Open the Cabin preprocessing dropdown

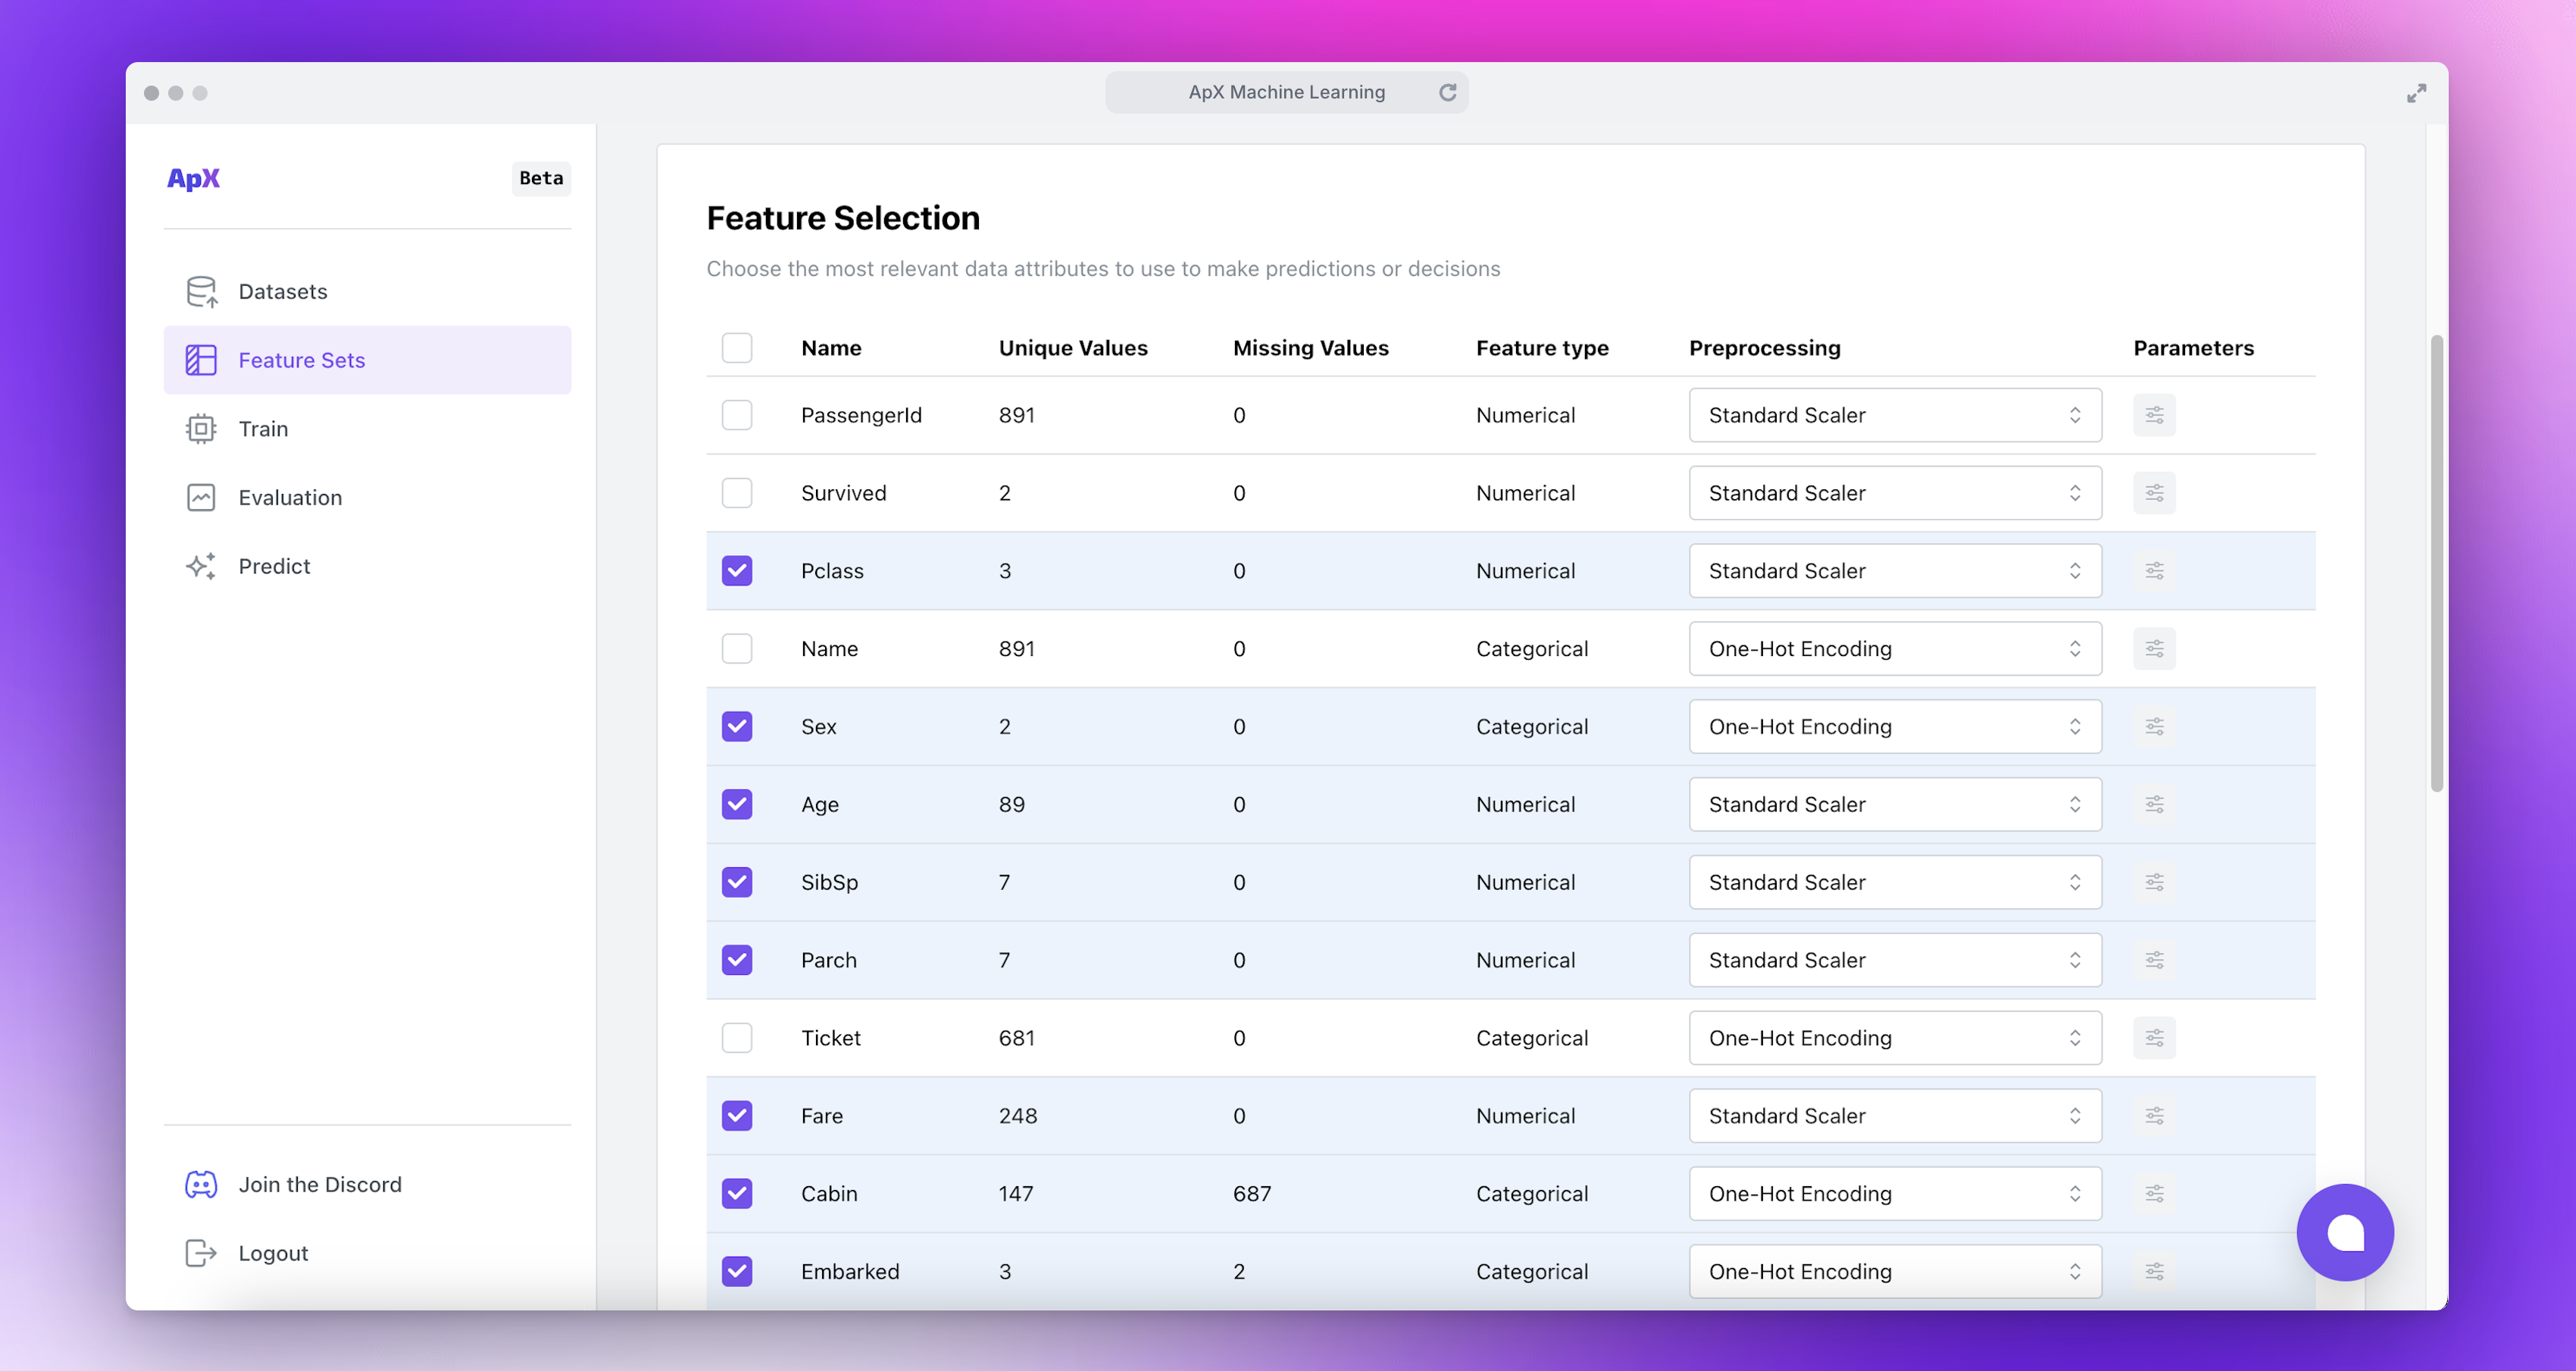point(1894,1194)
